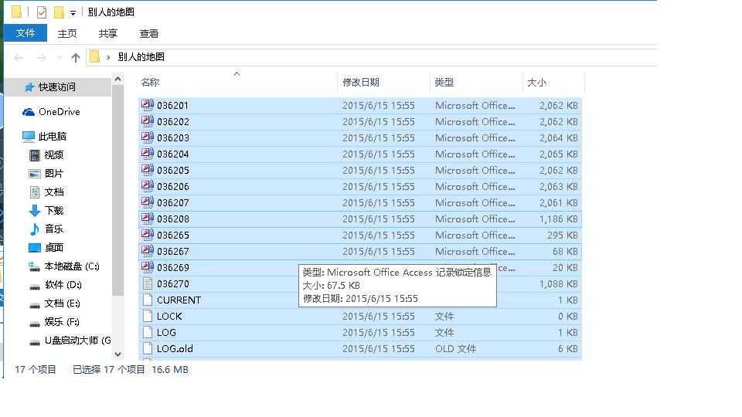
Task: Open the 图片 folder icon
Action: tap(35, 174)
